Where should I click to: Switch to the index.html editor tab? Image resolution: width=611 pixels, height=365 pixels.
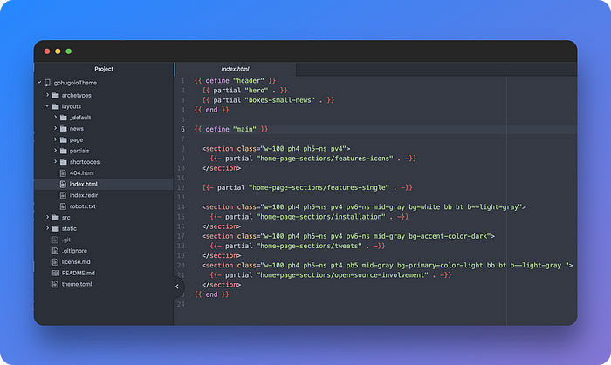[x=235, y=69]
